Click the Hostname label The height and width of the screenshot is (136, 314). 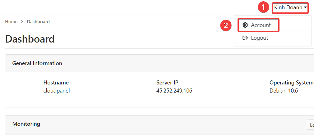click(x=56, y=82)
